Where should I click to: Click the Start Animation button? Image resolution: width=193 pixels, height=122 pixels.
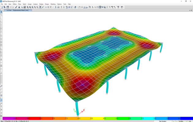click(163, 121)
